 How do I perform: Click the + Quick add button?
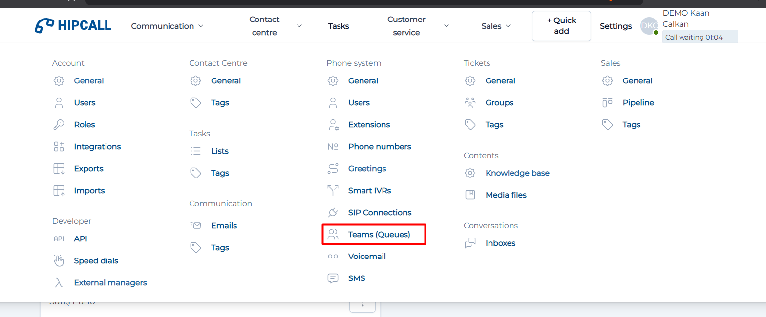click(x=561, y=26)
